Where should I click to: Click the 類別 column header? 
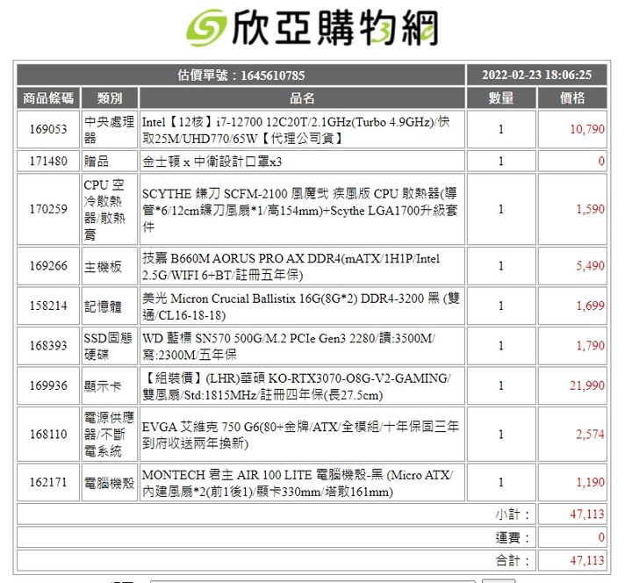(110, 98)
